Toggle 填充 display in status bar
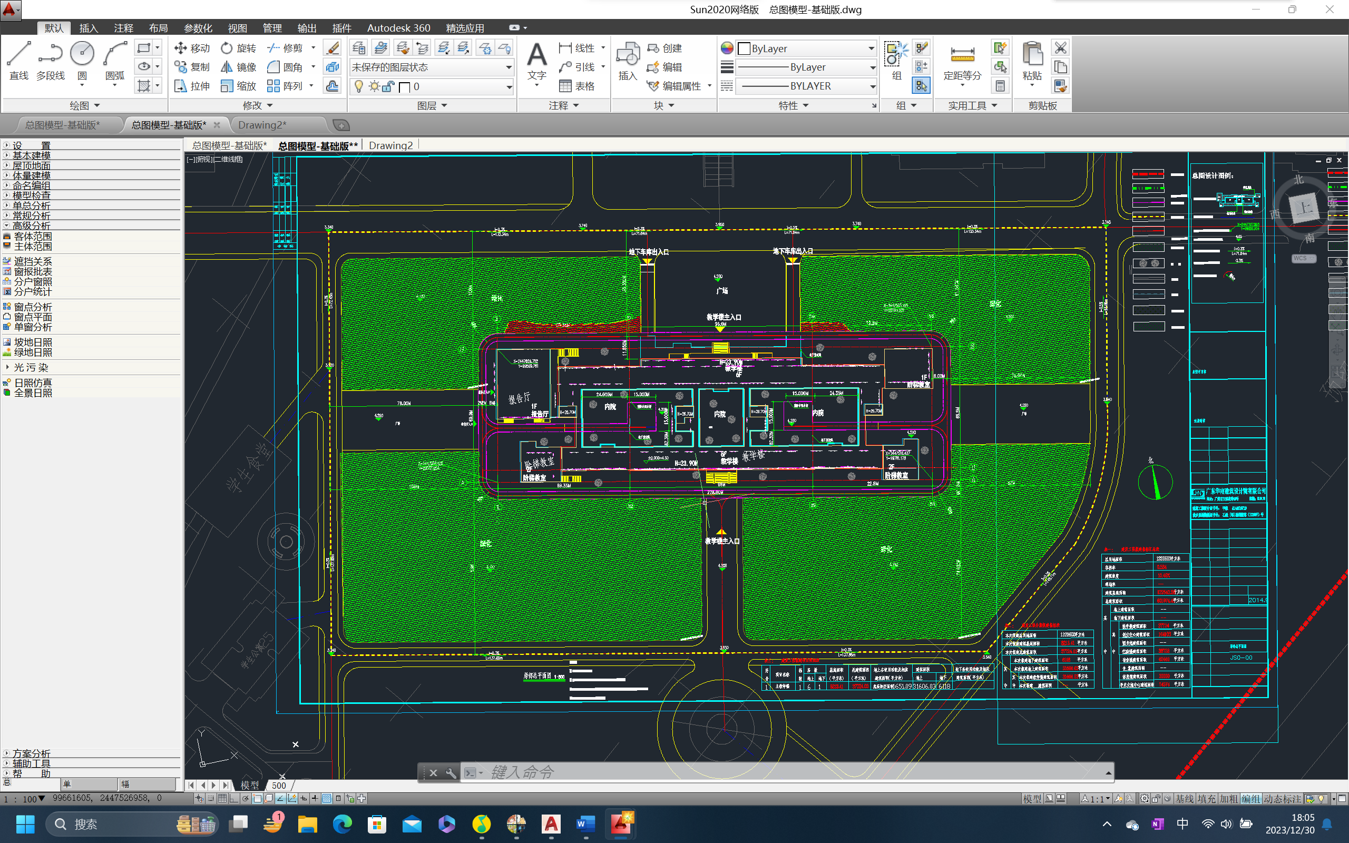The height and width of the screenshot is (843, 1349). pyautogui.click(x=1207, y=799)
